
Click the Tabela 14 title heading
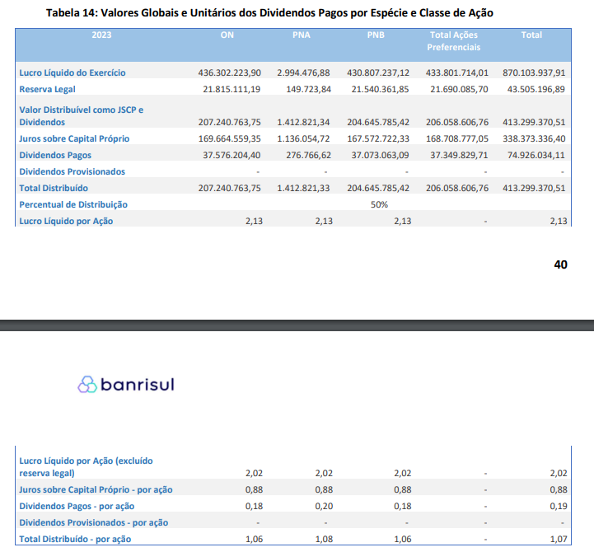(x=269, y=13)
